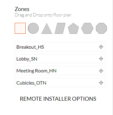Pick the parallelogram zone shape
Viewport: 113px width, 115px height.
pos(60,28)
